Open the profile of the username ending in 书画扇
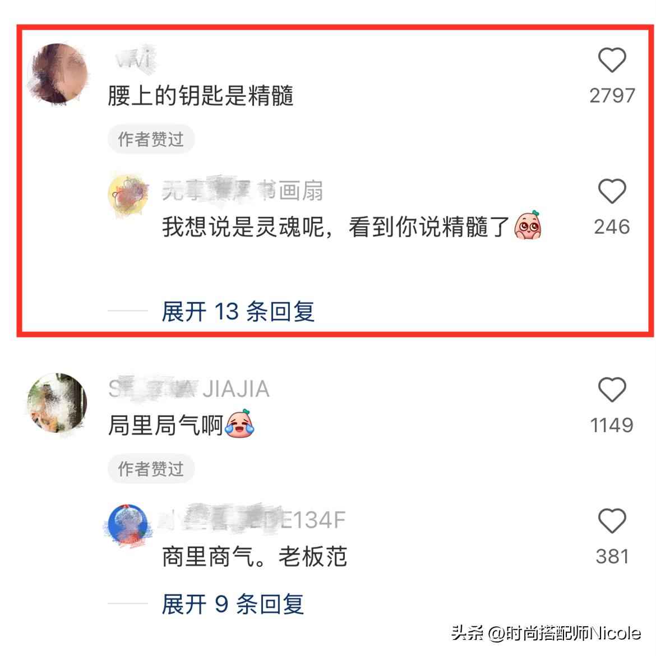The height and width of the screenshot is (656, 656). [x=242, y=191]
